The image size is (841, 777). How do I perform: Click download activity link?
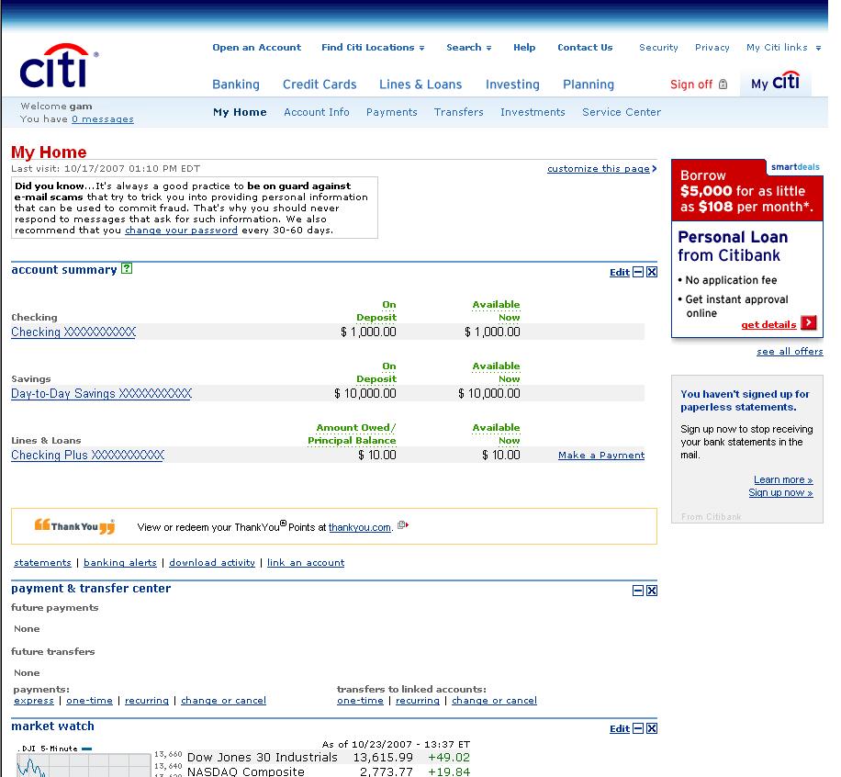pos(212,562)
